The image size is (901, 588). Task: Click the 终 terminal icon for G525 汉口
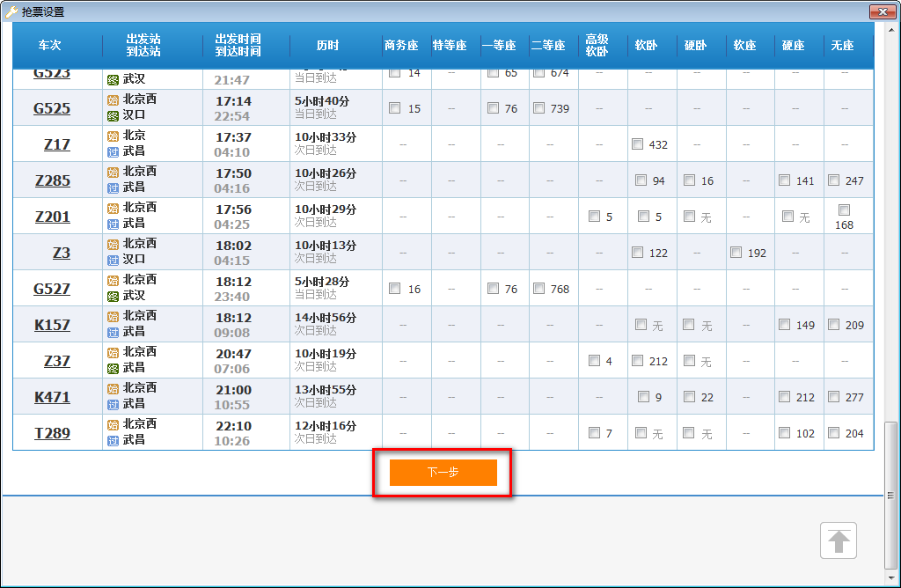(113, 116)
